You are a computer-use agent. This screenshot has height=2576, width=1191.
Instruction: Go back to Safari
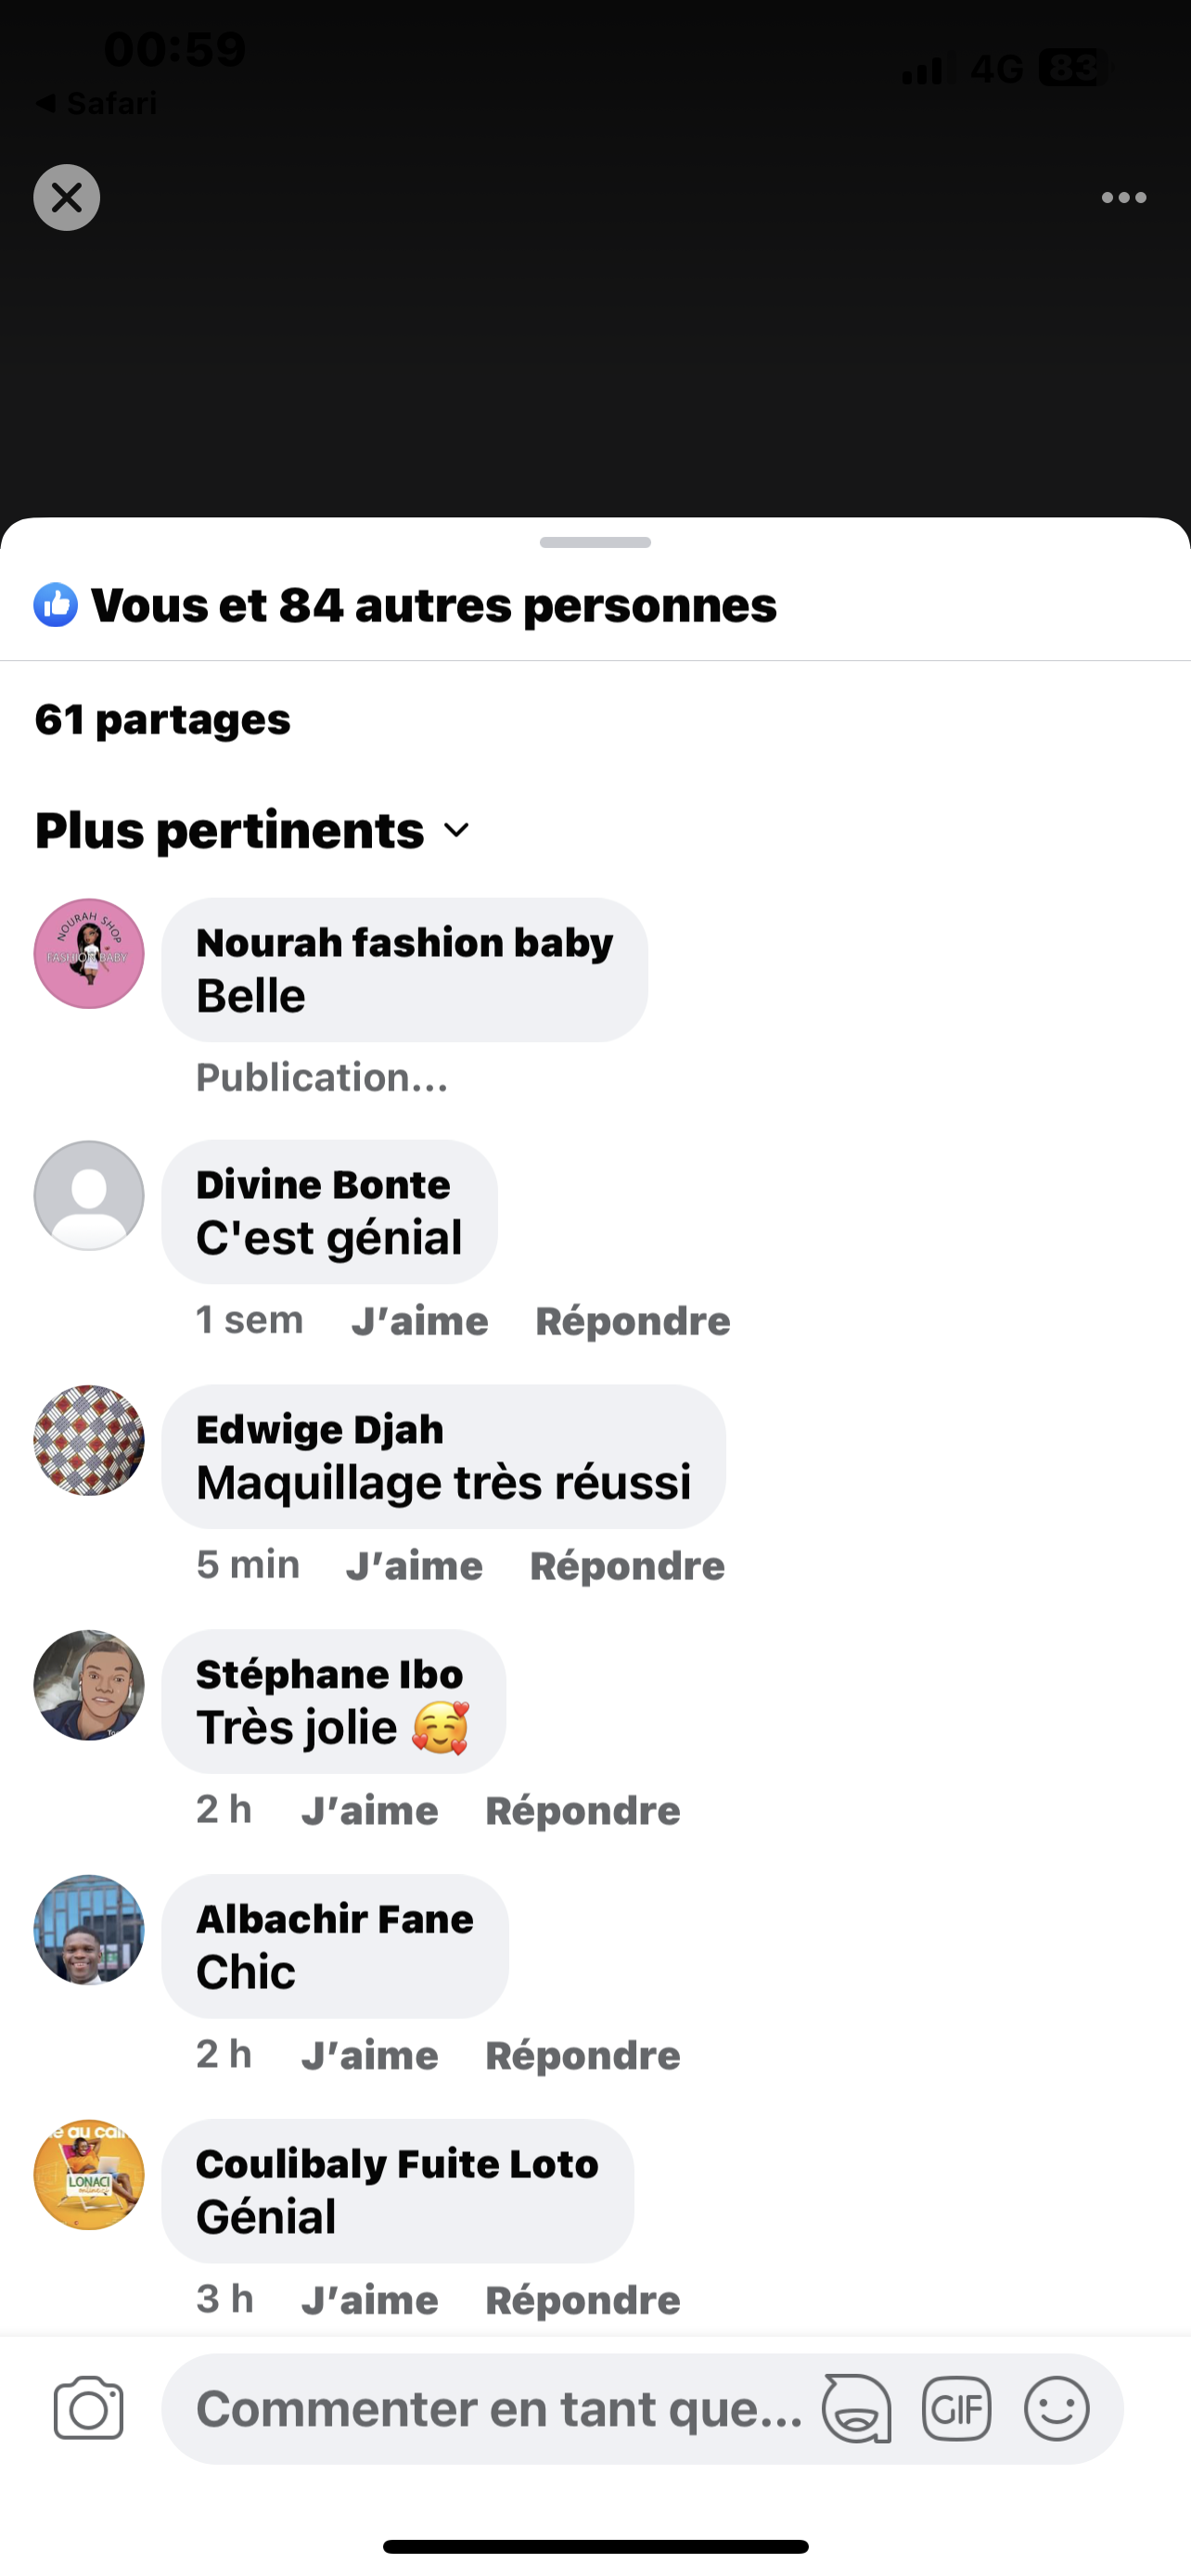(97, 103)
